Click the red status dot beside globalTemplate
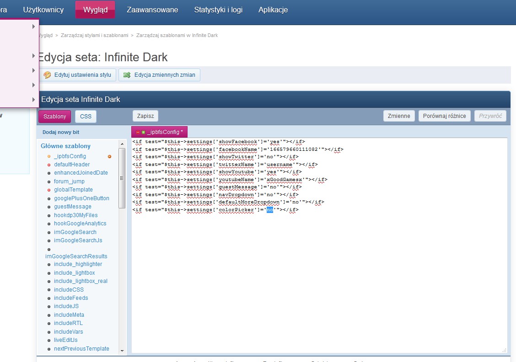Image resolution: width=516 pixels, height=362 pixels. 49,190
